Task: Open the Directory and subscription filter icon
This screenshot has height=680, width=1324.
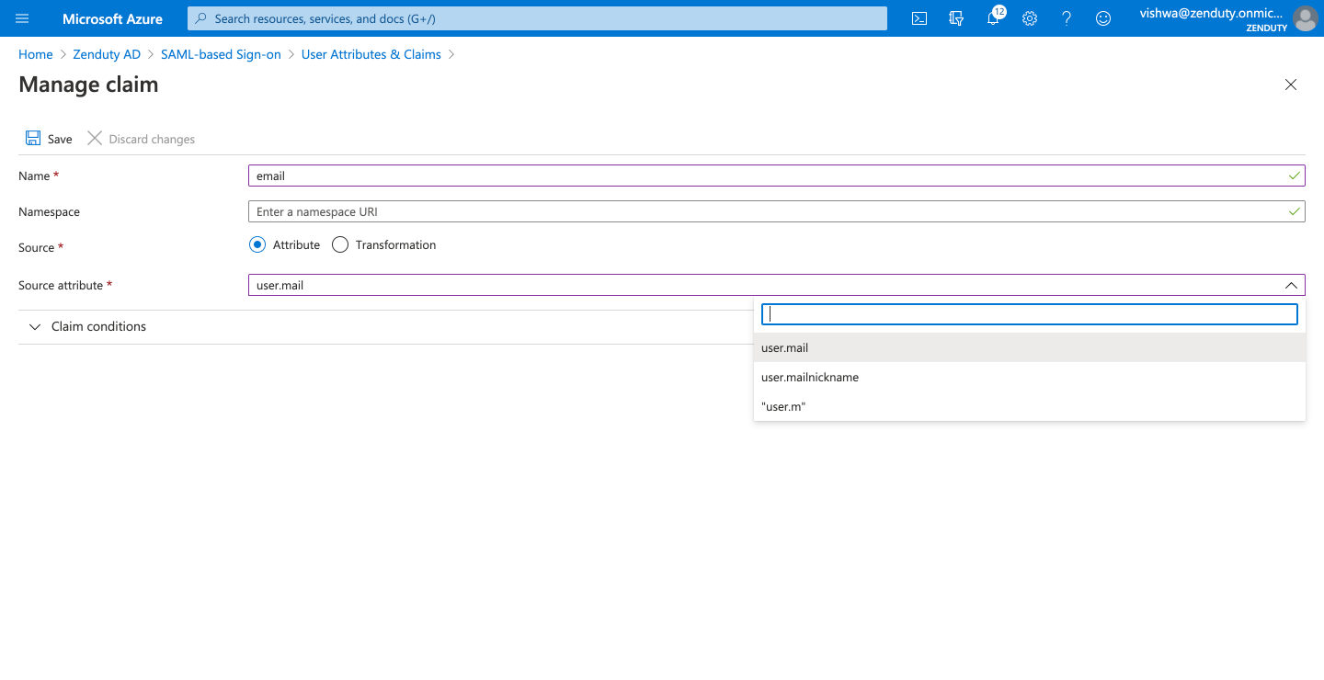Action: pyautogui.click(x=956, y=18)
